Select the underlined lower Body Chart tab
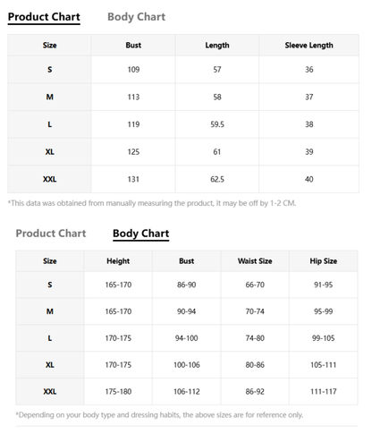 click(x=140, y=234)
